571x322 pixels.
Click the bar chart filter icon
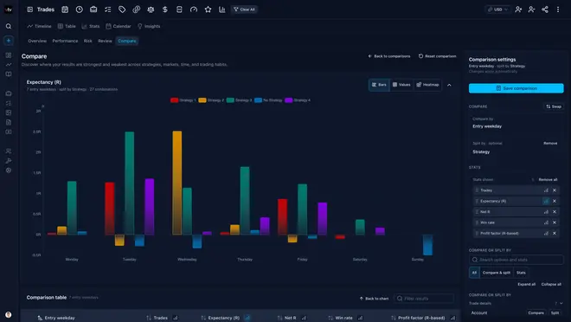coord(222,10)
